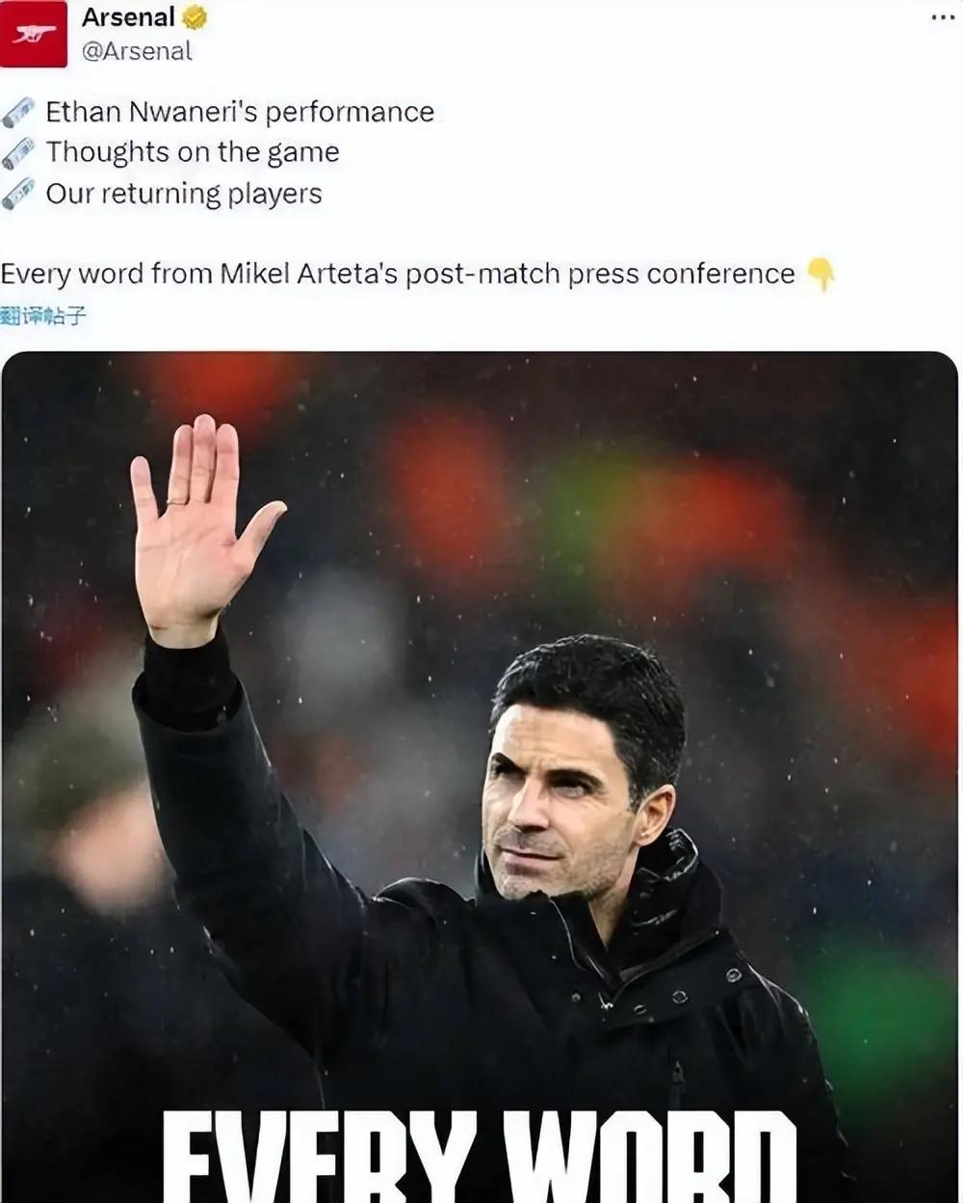
Task: Open the post-match photo attachment
Action: (480, 777)
